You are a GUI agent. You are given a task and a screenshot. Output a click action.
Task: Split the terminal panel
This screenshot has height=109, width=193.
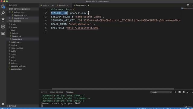179,92
